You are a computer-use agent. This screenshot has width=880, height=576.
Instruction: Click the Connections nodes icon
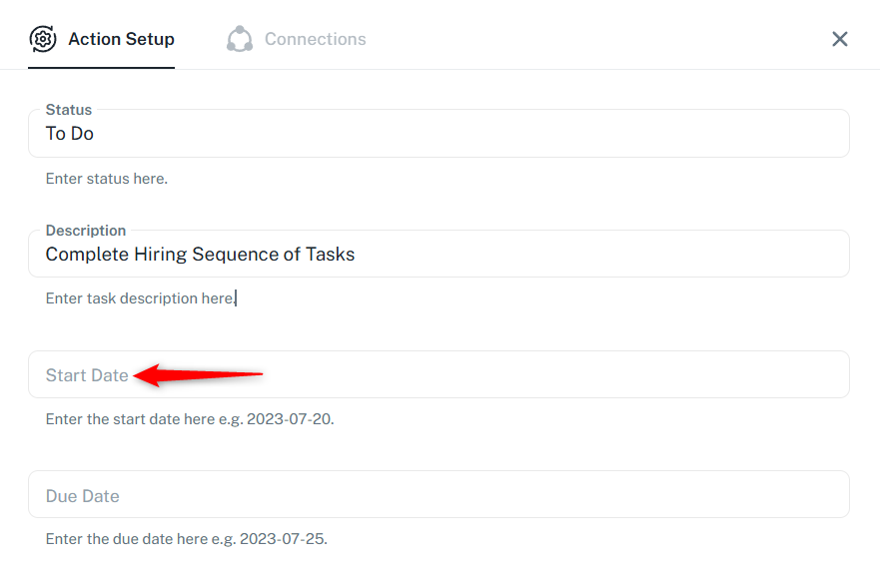[x=240, y=39]
